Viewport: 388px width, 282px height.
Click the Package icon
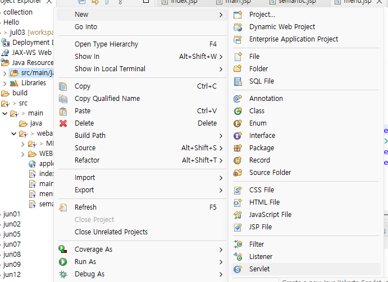click(x=238, y=148)
